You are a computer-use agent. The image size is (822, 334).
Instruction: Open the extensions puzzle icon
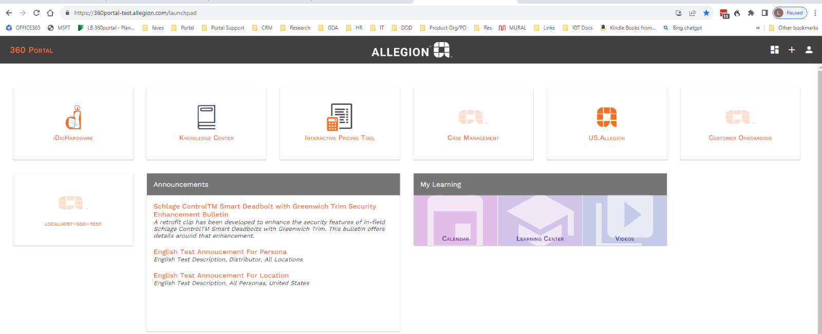tap(751, 13)
